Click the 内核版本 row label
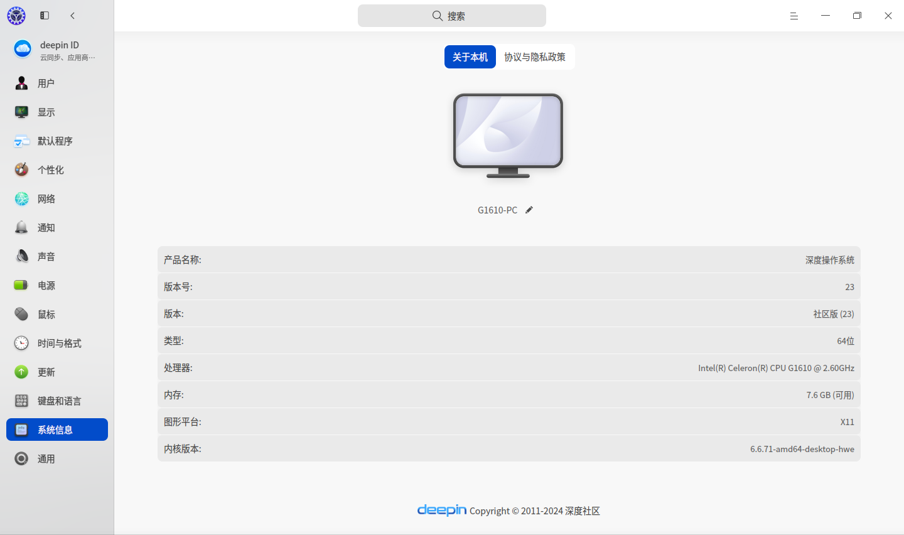 pos(183,449)
